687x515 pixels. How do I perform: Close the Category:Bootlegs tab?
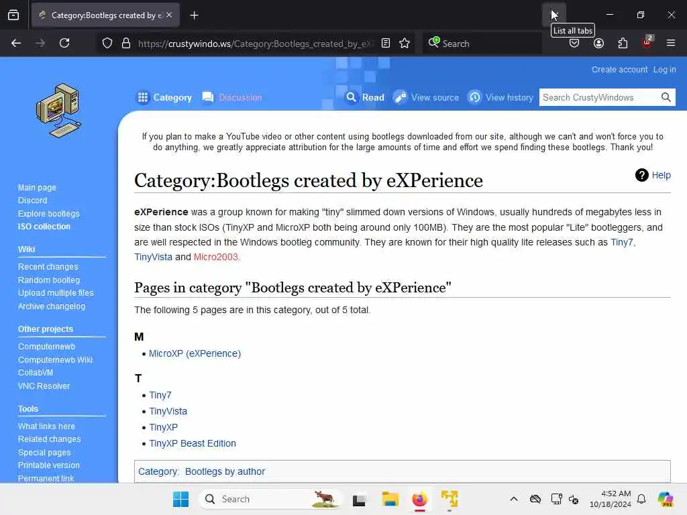tap(170, 15)
